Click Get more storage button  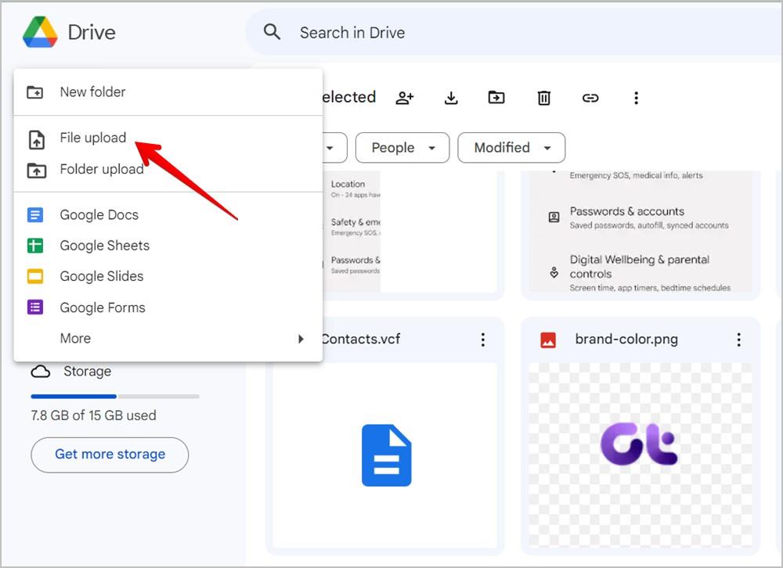(x=110, y=455)
